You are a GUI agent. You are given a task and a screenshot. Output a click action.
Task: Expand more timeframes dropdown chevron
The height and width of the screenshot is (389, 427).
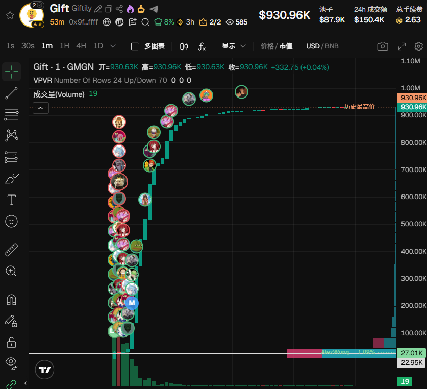click(x=113, y=46)
